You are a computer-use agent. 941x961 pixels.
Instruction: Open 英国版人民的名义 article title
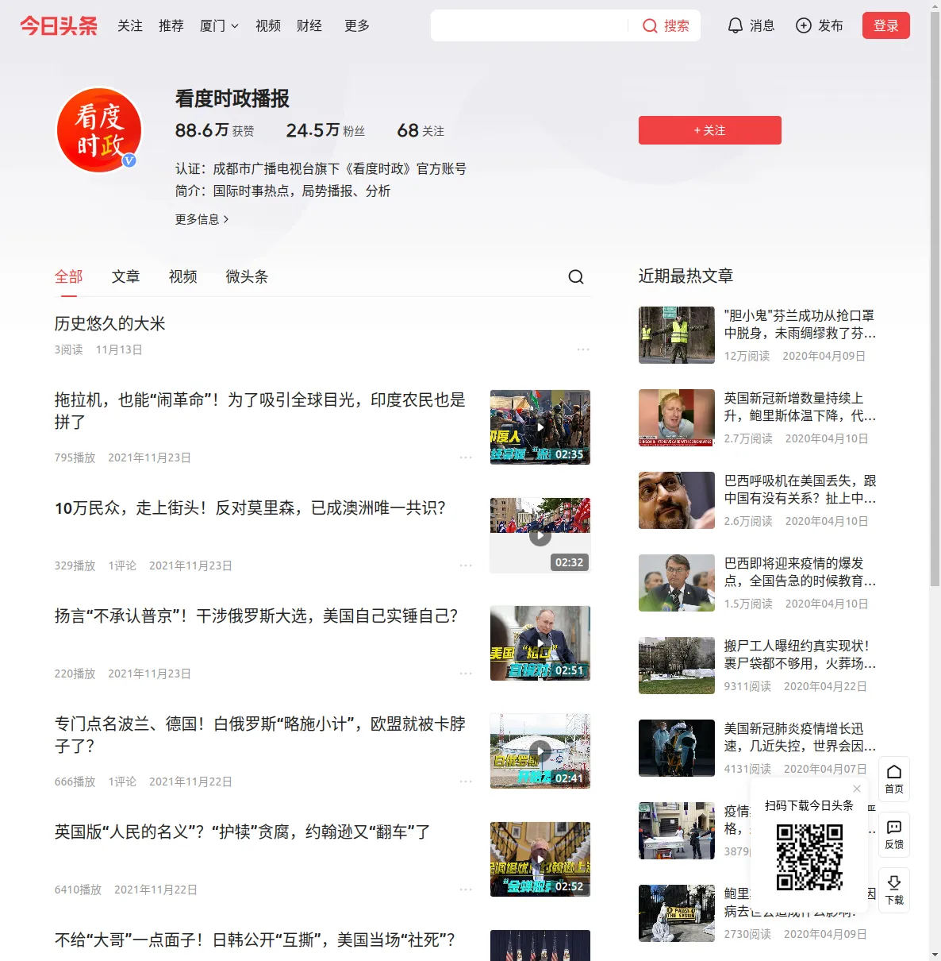click(x=243, y=832)
